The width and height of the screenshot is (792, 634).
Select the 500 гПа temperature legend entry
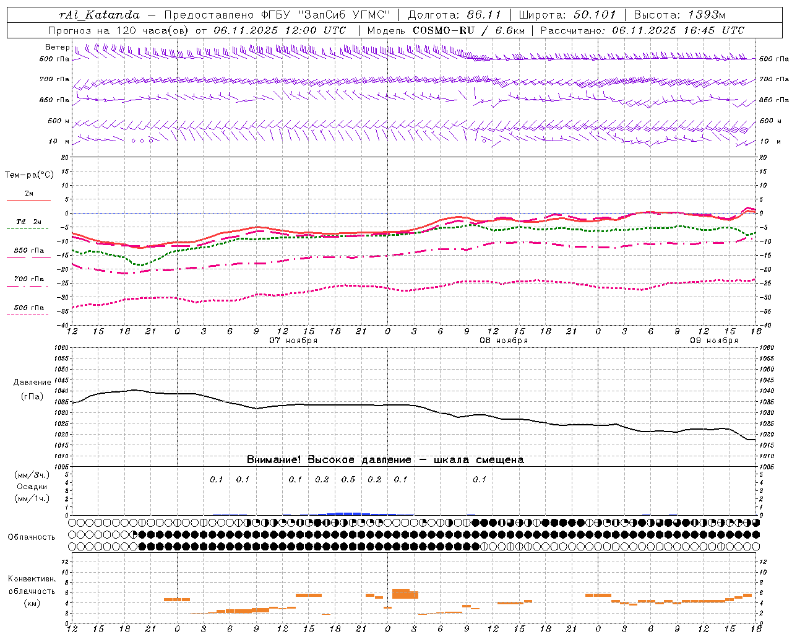click(x=28, y=308)
